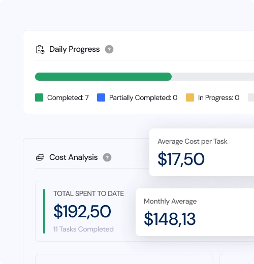Click the blue Partially Completed legend square
This screenshot has width=254, height=264.
coord(101,97)
